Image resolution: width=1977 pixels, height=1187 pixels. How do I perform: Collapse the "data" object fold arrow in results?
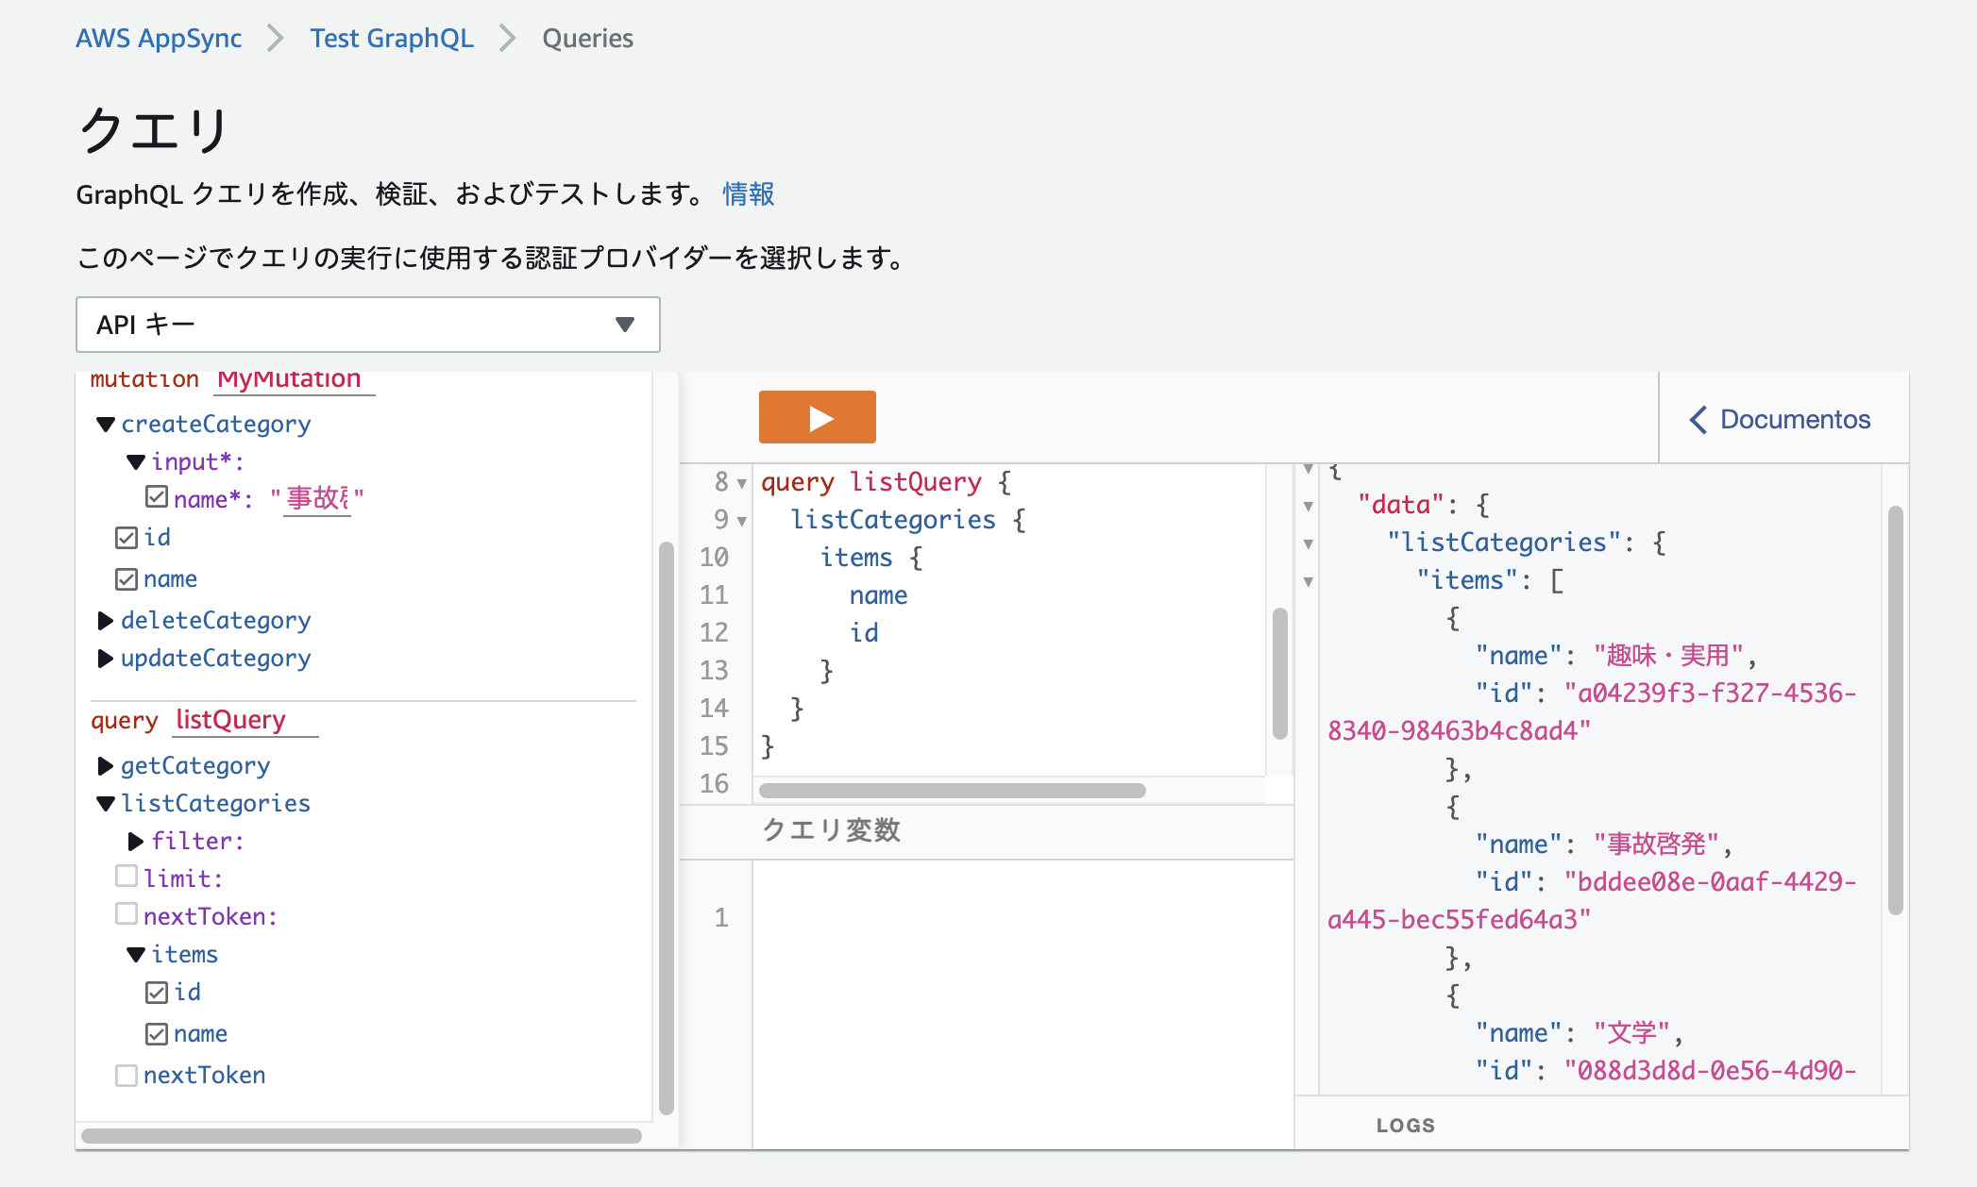[x=1309, y=507]
